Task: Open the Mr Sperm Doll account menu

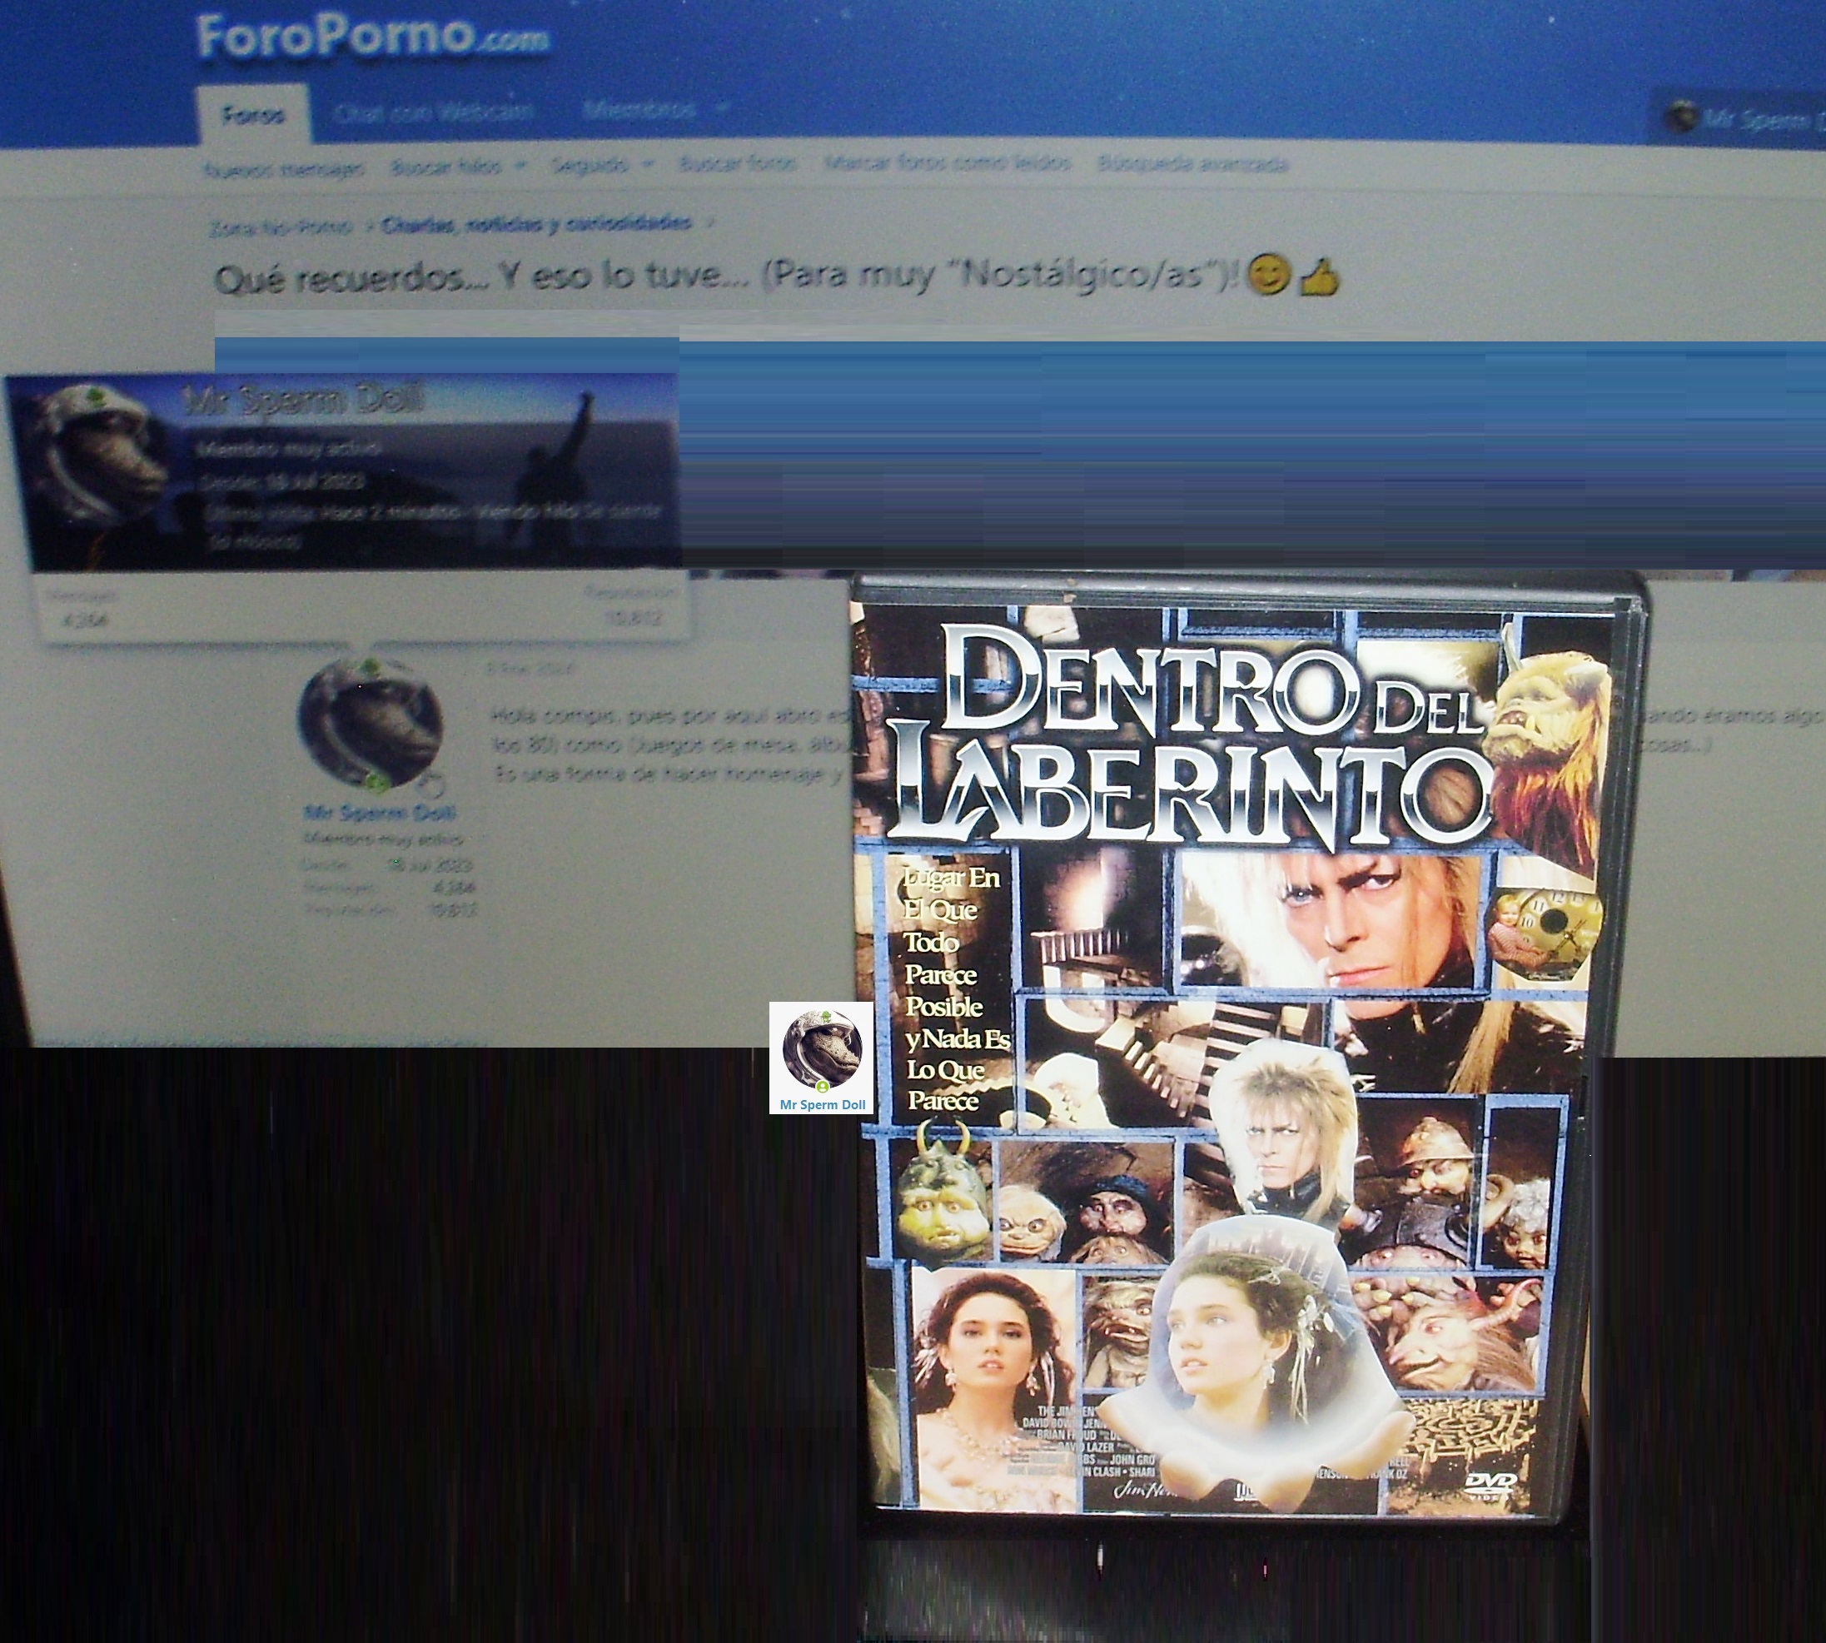Action: (x=1744, y=118)
